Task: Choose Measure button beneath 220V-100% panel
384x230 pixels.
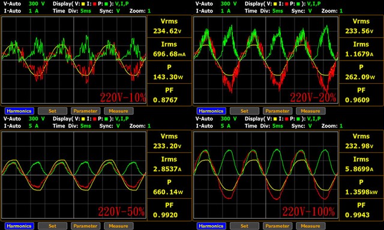Action: coord(311,226)
